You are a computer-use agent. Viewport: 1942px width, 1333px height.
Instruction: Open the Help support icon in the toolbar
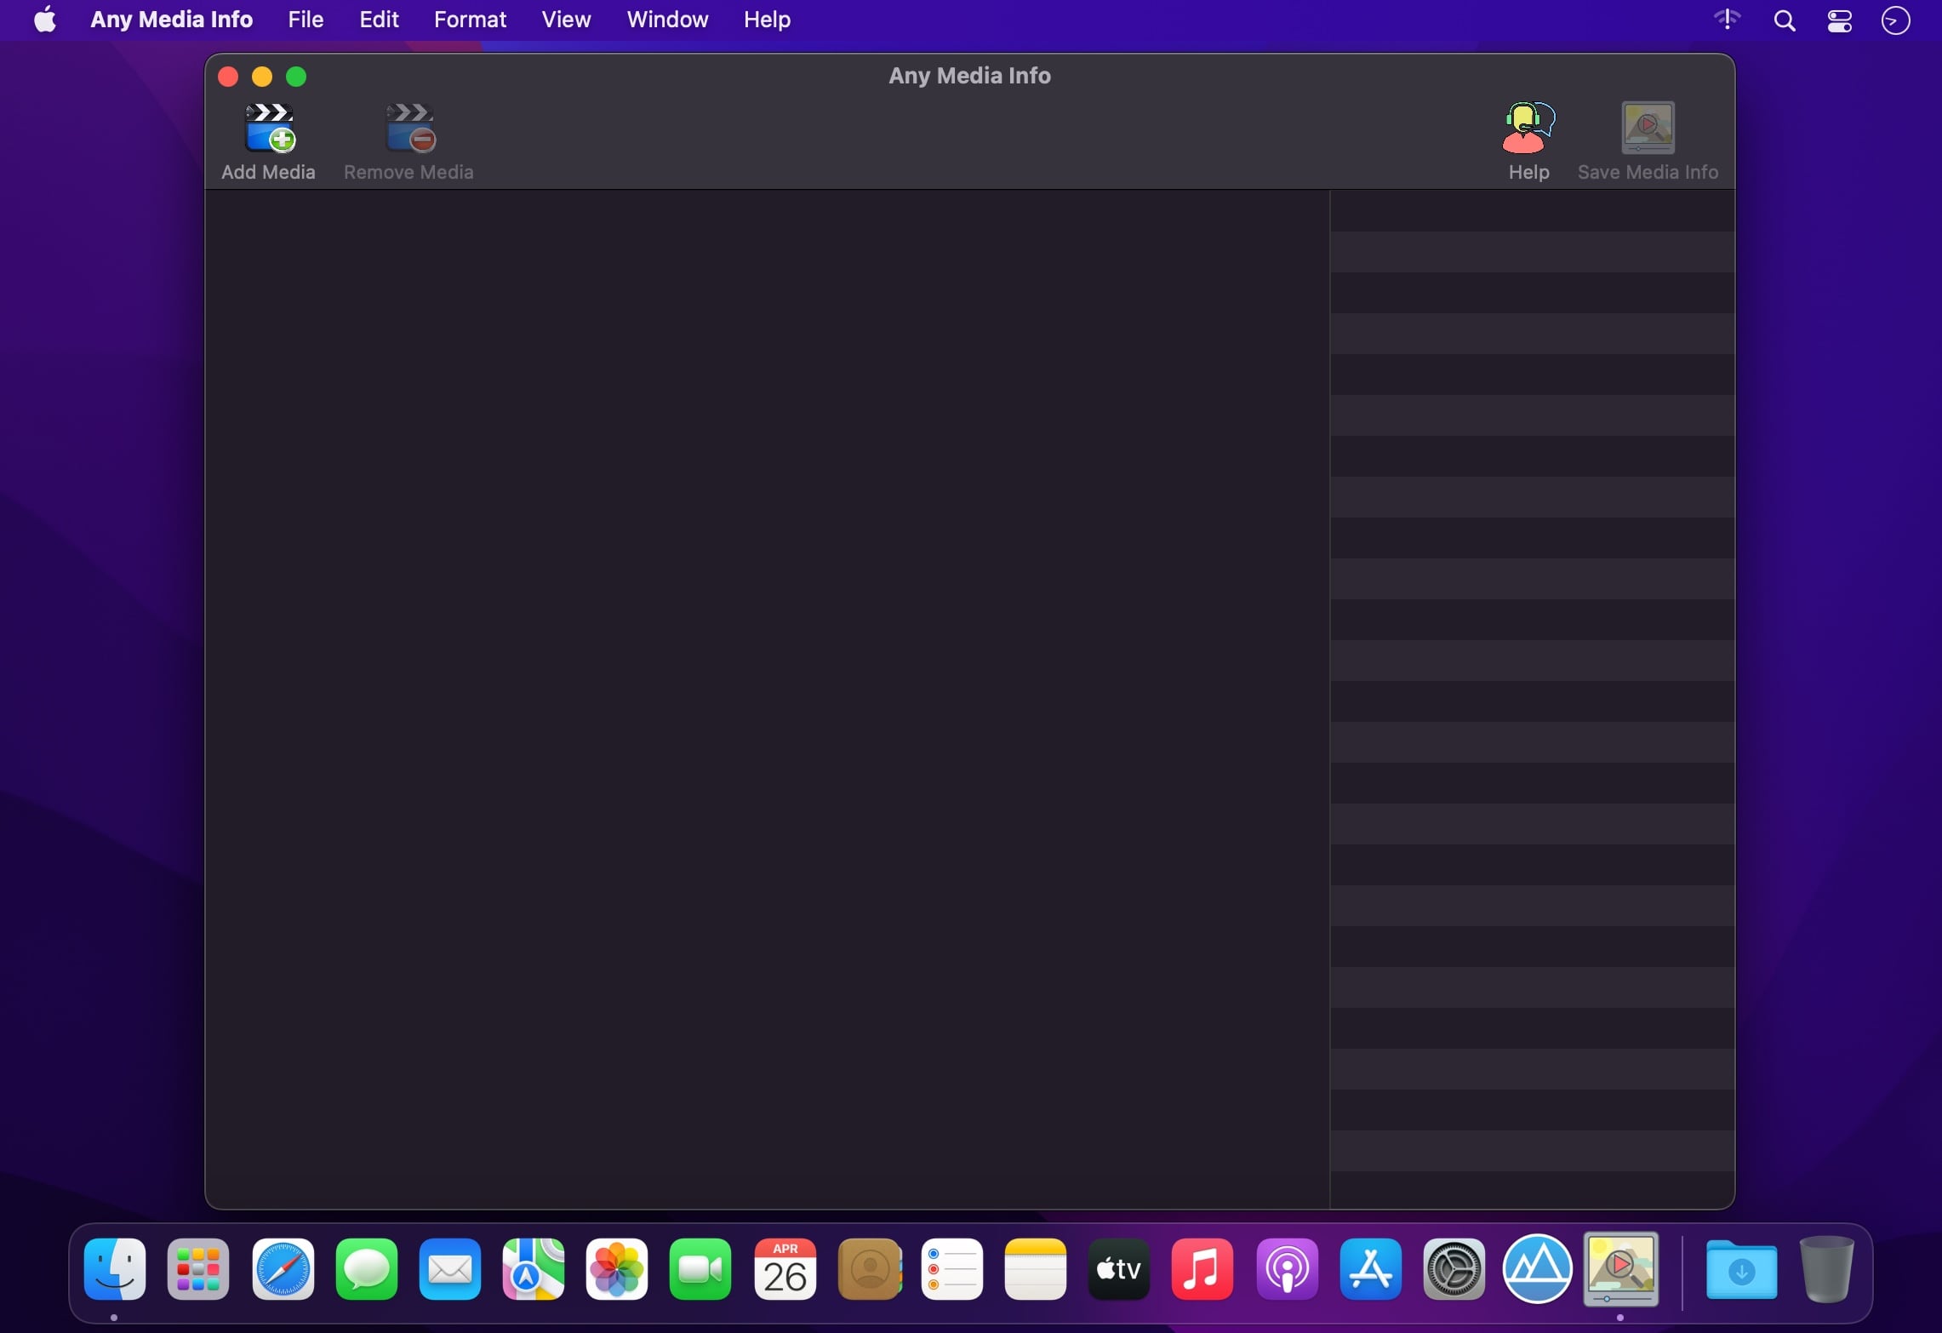tap(1528, 129)
